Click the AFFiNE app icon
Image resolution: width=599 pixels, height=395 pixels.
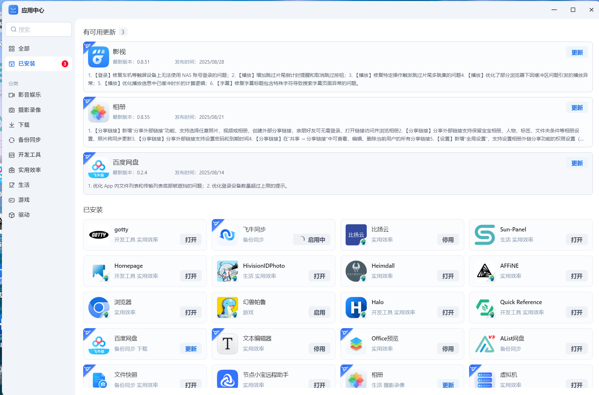485,271
